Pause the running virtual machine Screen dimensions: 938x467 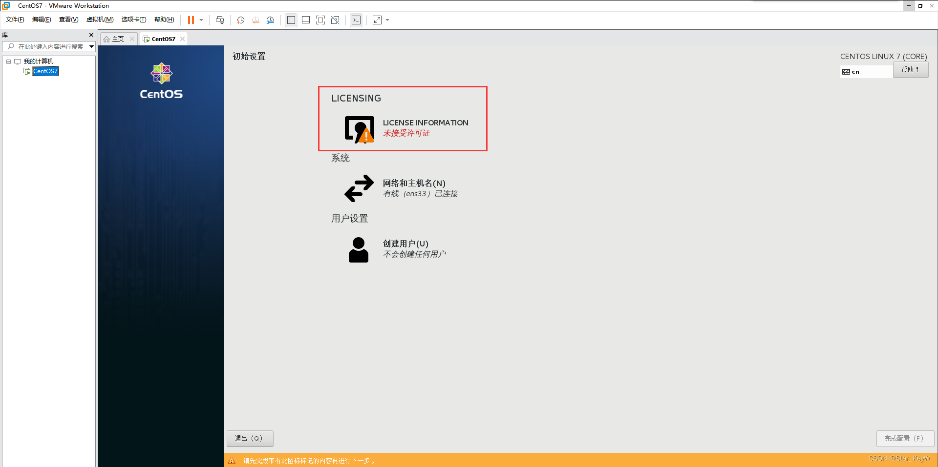tap(190, 20)
